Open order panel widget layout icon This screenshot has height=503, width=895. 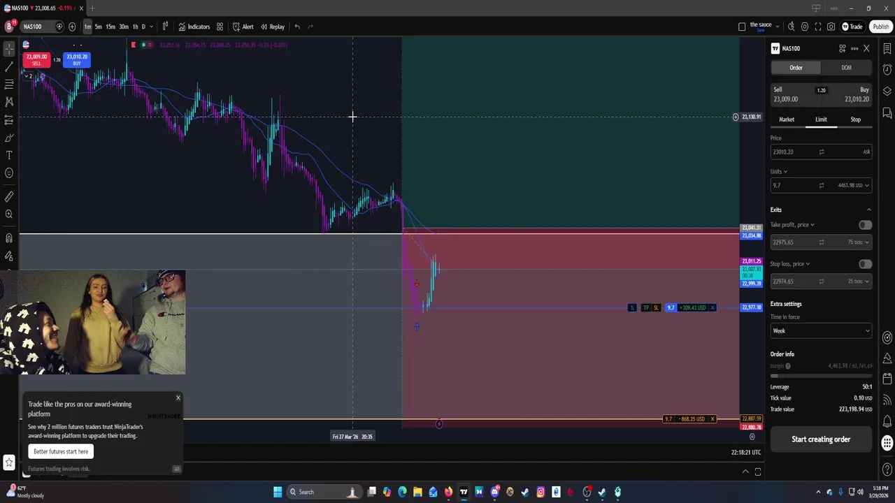tap(843, 48)
